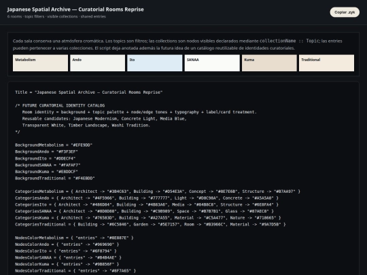Click the CategoriesIto line
Viewport: 367px width, 275px height.
(147, 204)
